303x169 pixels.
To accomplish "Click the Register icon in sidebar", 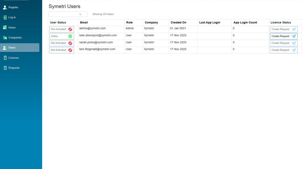I will point(5,7).
